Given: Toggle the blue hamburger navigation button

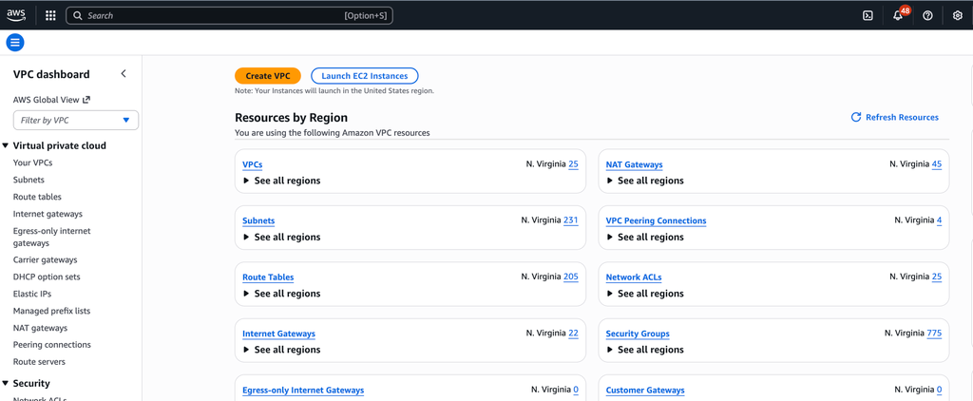Looking at the screenshot, I should (15, 43).
